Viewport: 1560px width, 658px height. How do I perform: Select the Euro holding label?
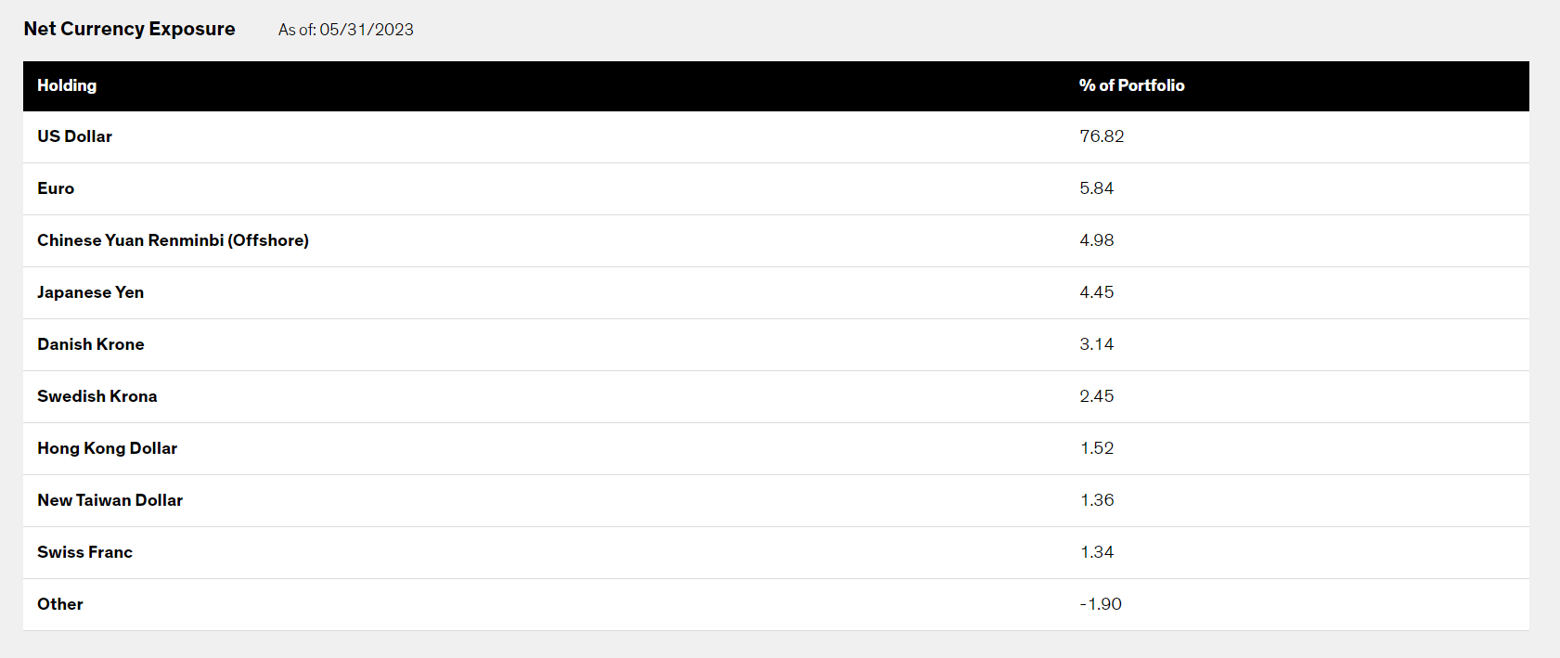(x=56, y=188)
